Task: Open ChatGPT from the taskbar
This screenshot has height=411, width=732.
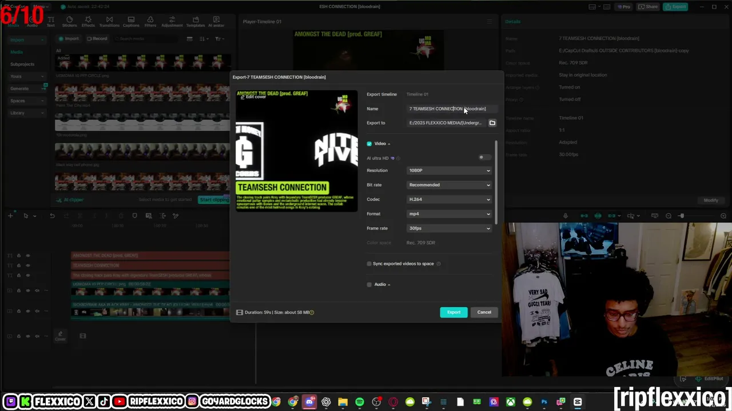Action: tap(326, 402)
